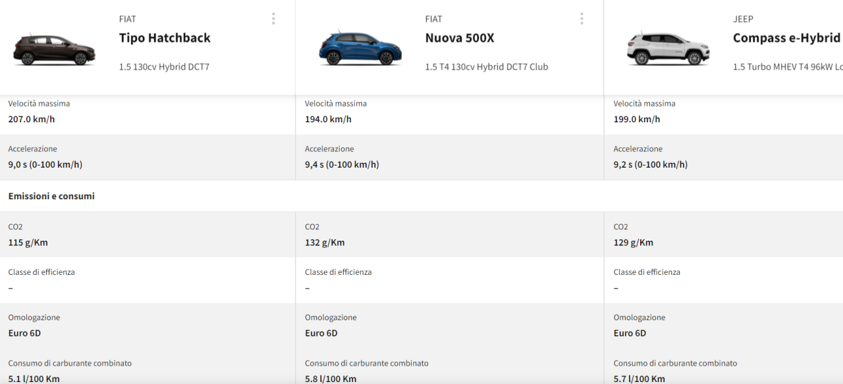The height and width of the screenshot is (384, 843).
Task: Click the Emissioni e consumi section heading
Action: coord(51,196)
